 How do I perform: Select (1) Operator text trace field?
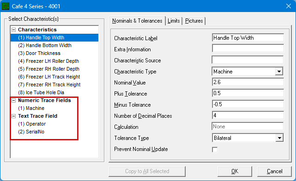point(32,124)
